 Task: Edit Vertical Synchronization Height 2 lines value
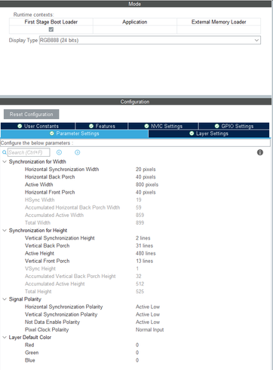coord(143,238)
